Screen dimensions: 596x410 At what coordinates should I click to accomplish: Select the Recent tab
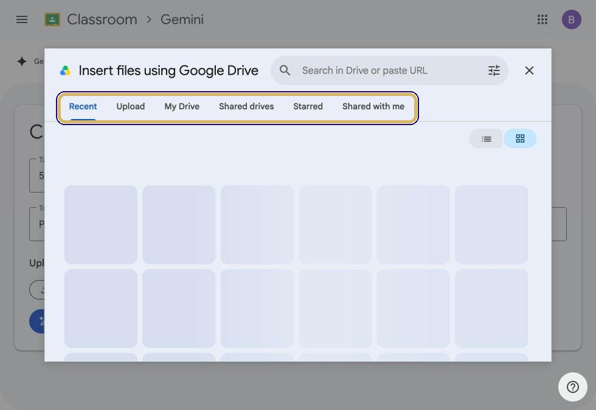83,107
